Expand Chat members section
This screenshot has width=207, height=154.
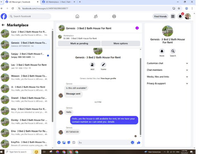[167, 70]
